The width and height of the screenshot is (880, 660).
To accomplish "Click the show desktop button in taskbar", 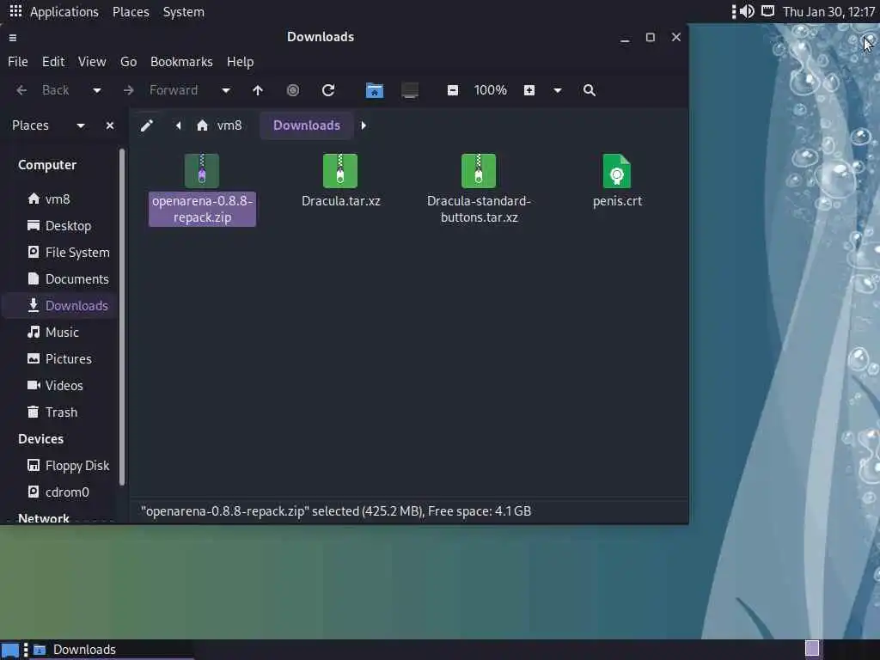I will [10, 650].
